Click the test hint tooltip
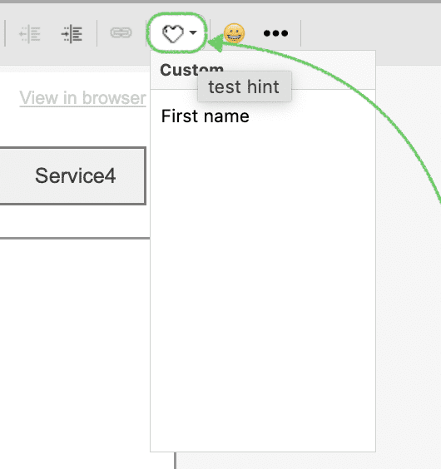 [245, 86]
